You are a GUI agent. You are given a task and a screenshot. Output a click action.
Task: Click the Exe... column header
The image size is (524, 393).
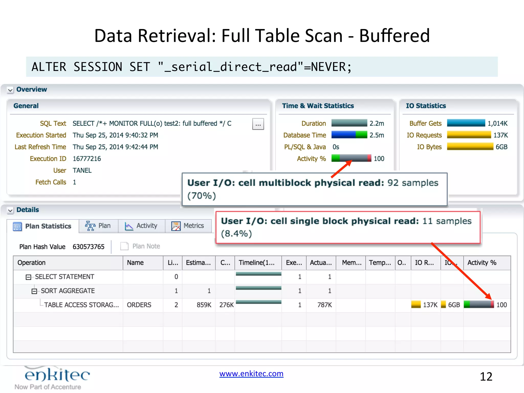point(294,263)
